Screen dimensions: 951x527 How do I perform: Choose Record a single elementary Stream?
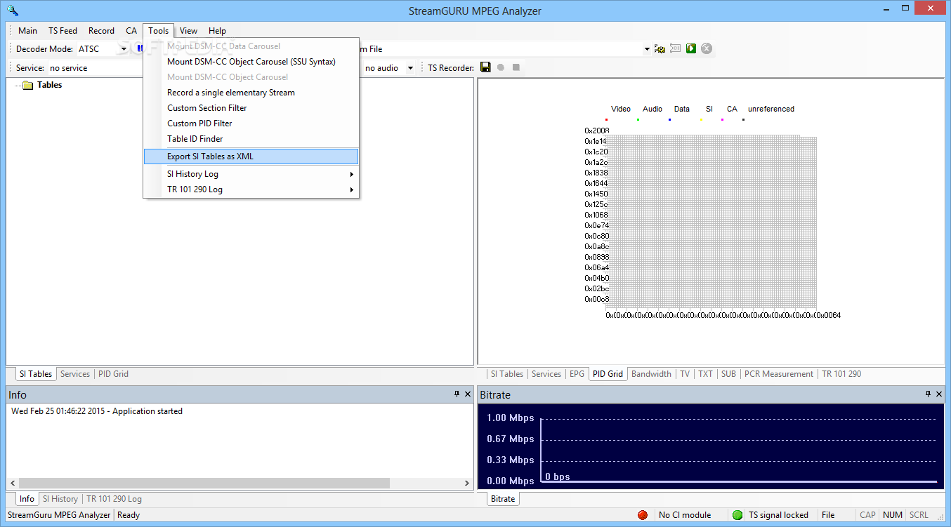coord(251,93)
